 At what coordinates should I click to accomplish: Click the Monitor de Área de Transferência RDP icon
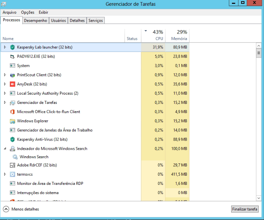click(13, 183)
